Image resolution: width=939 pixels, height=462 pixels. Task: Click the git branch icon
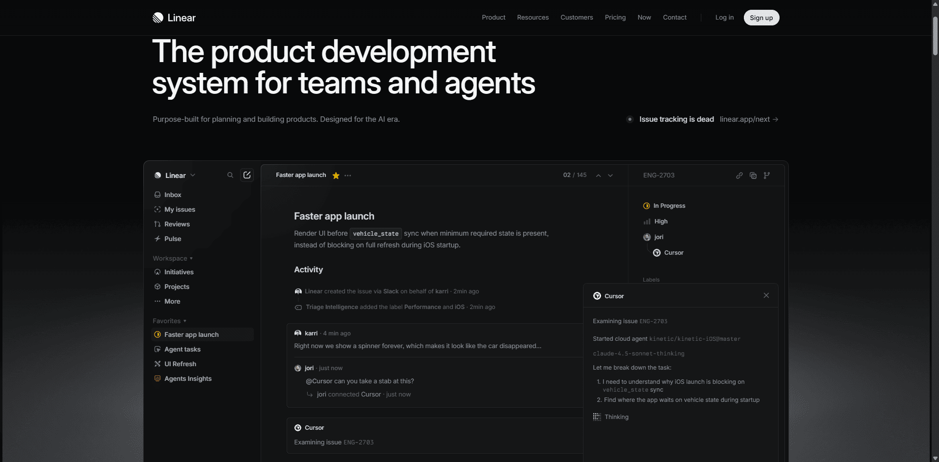[767, 176]
